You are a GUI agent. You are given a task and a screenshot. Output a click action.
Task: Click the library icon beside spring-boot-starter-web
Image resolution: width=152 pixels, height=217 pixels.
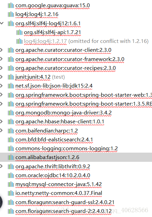click(x=11, y=95)
